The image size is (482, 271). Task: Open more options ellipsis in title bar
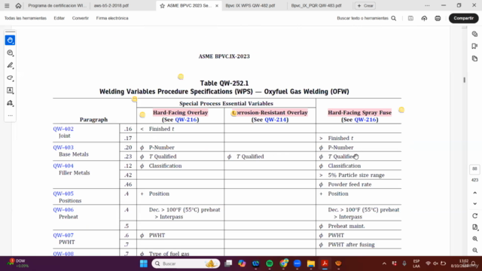[x=427, y=5]
